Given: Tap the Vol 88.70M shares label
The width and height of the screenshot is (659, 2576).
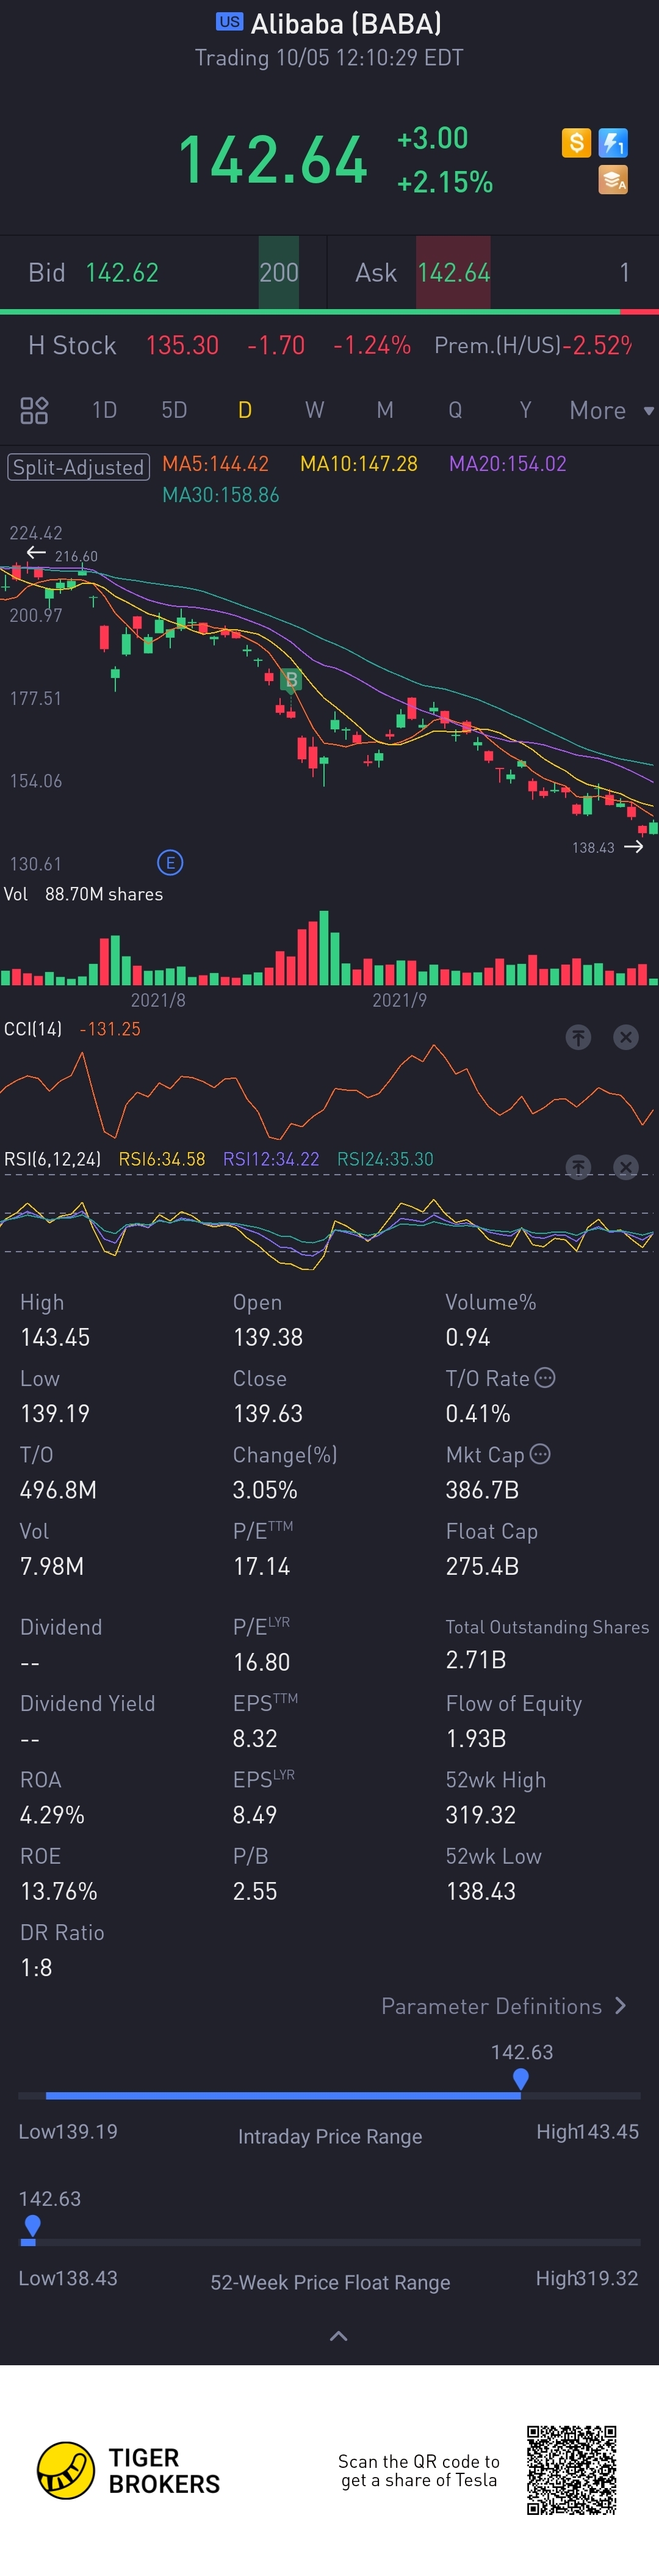Looking at the screenshot, I should tap(84, 894).
